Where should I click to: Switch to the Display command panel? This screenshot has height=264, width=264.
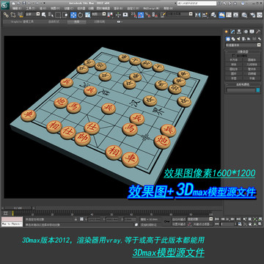[252, 32]
